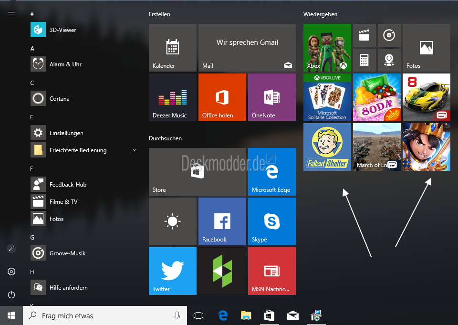The height and width of the screenshot is (325, 458).
Task: Open the Facebook tile
Action: click(x=222, y=221)
